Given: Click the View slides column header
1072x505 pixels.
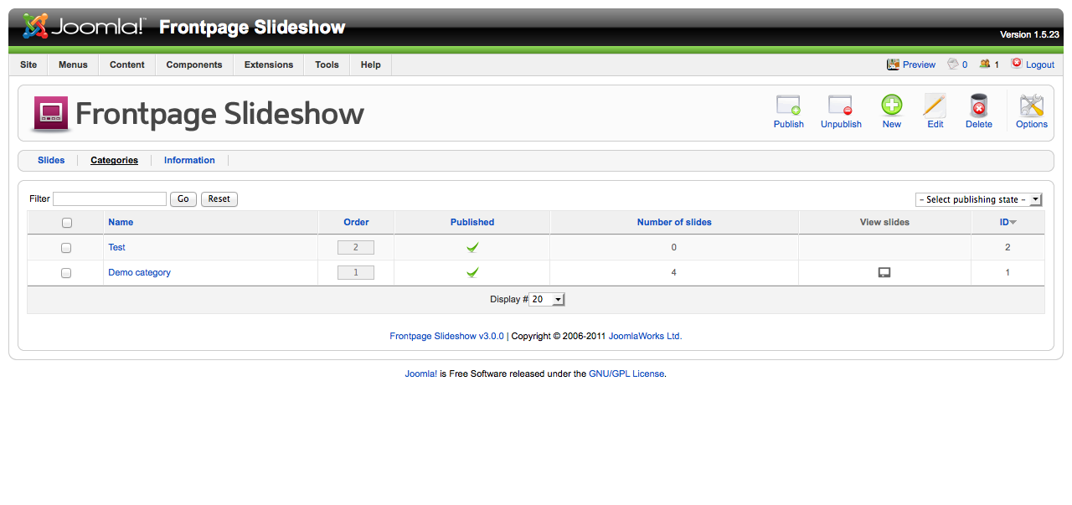Looking at the screenshot, I should point(884,222).
